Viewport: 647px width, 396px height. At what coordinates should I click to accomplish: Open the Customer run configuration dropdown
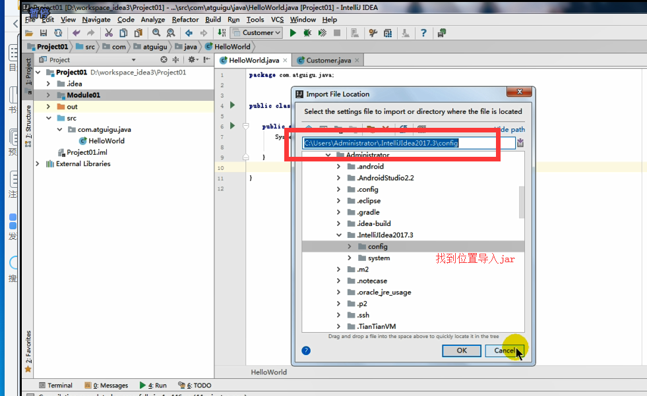257,32
